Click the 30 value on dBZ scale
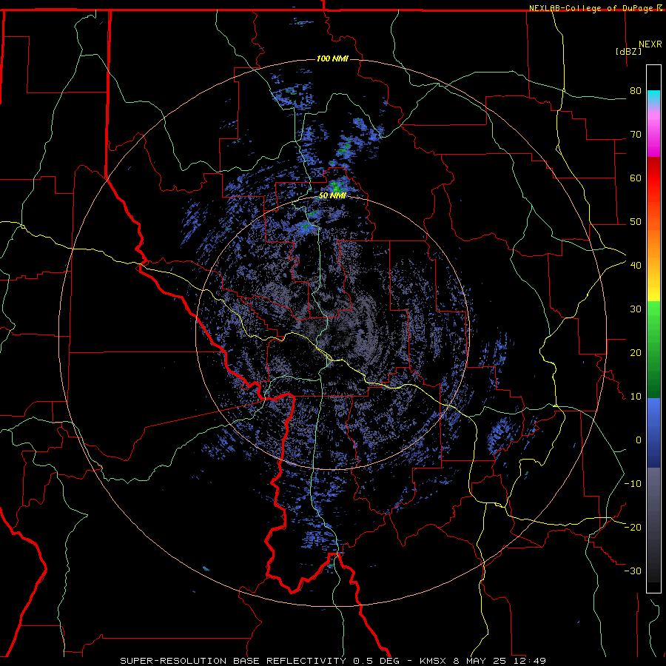Screen dimensions: 666x666 click(x=636, y=309)
